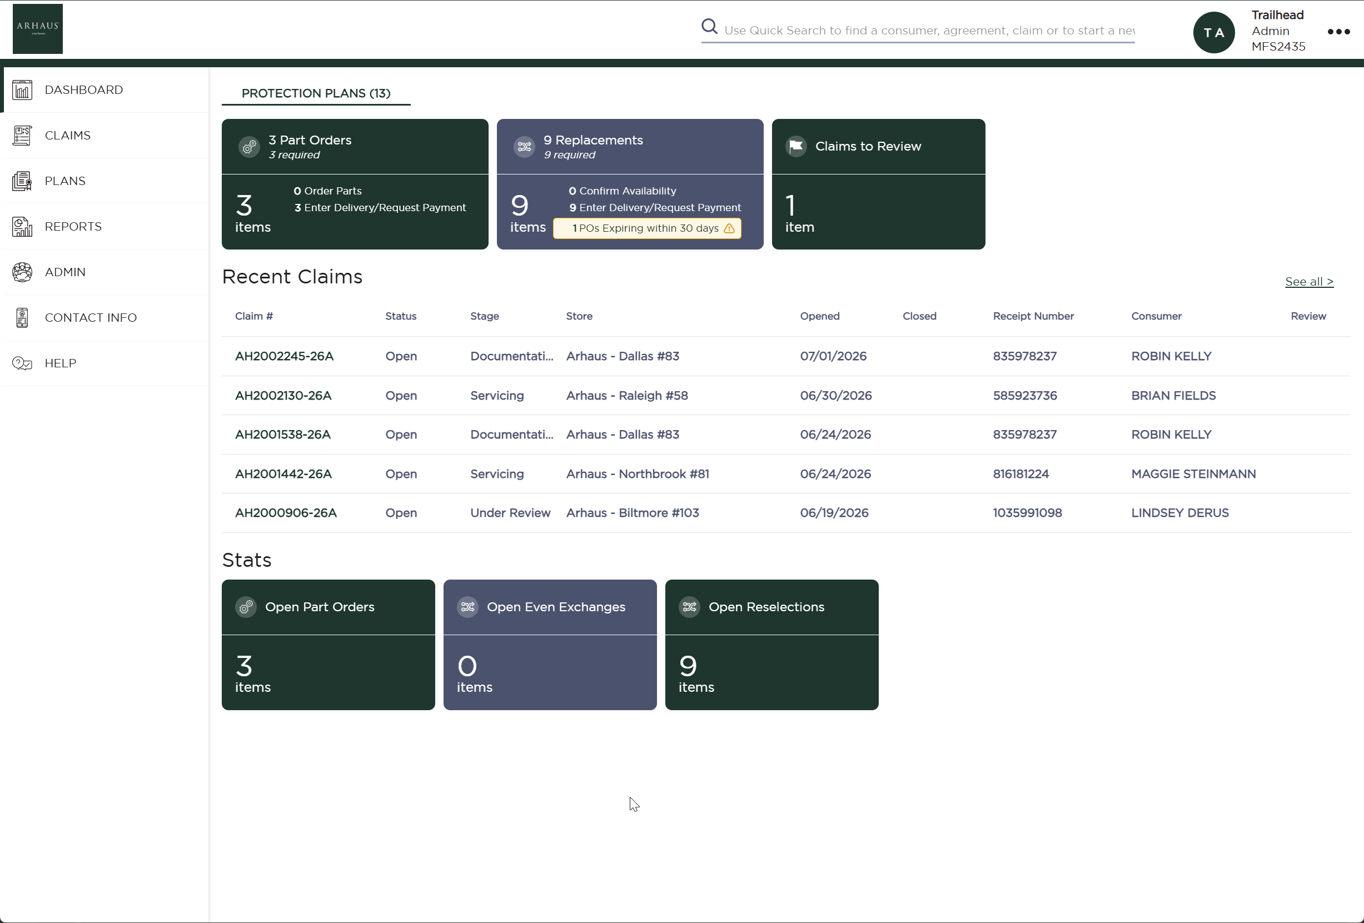
Task: Click the Closed column header
Action: coord(919,316)
